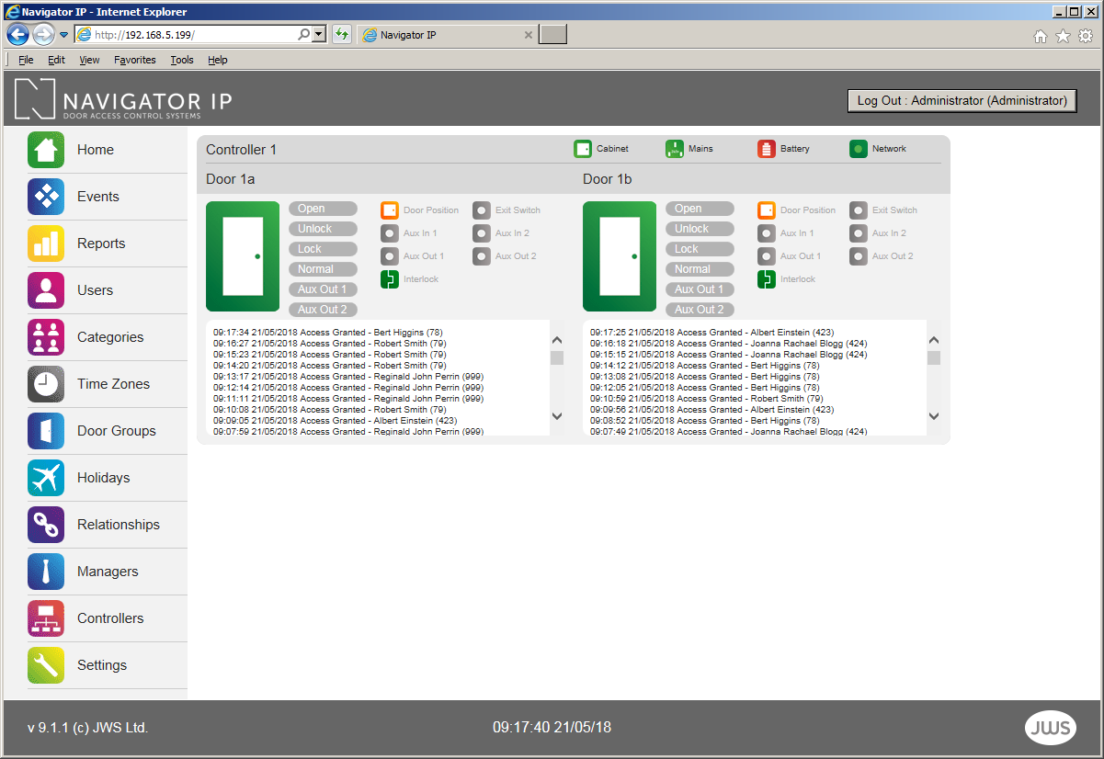1104x759 pixels.
Task: Open the Tools menu
Action: click(x=182, y=60)
